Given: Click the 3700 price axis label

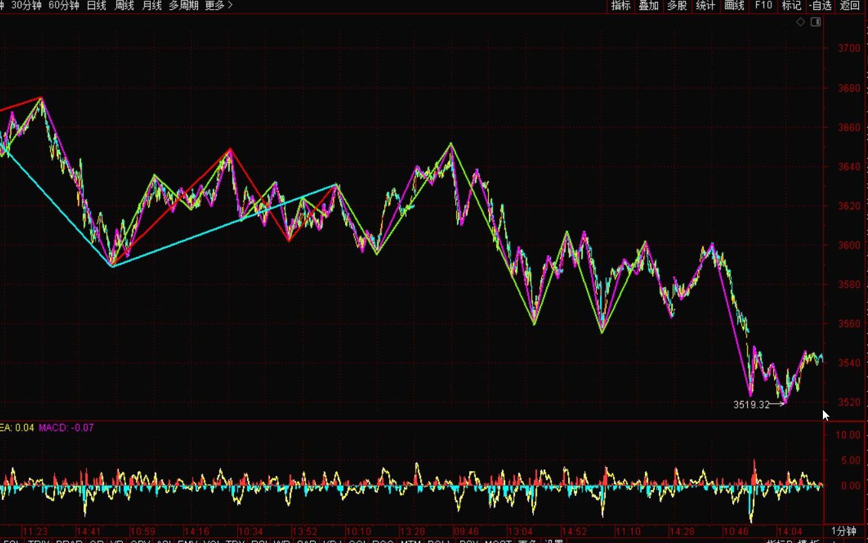Looking at the screenshot, I should [849, 48].
